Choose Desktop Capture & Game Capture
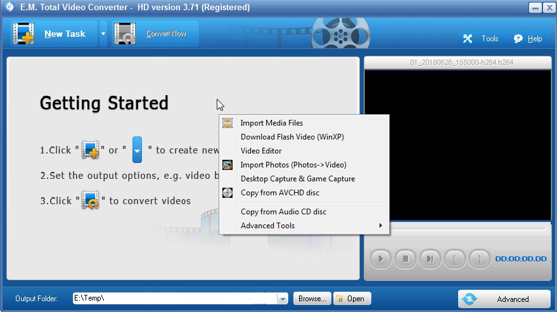The height and width of the screenshot is (312, 557). pos(298,179)
